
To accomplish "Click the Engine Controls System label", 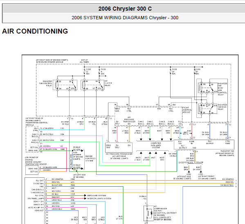I will coord(90,158).
